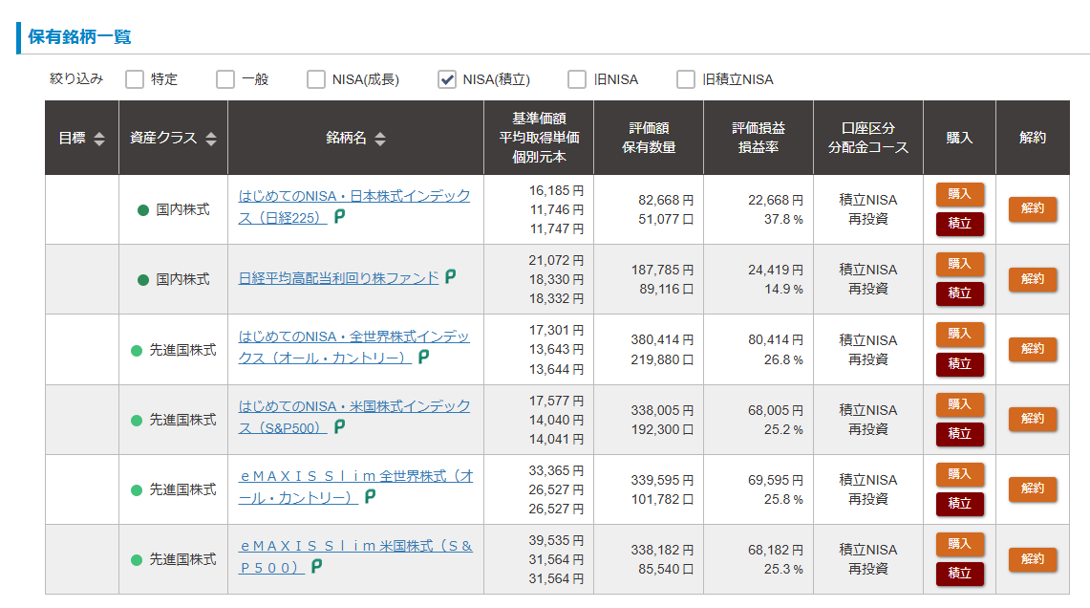Open はじめてのNISA・全世界株式インデックス fund link
The image size is (1090, 608).
pyautogui.click(x=353, y=347)
